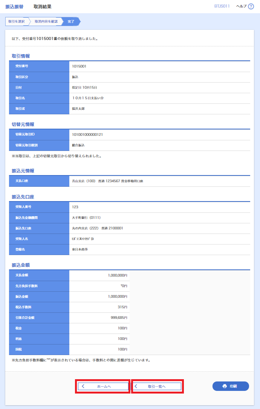
Task: Click the 受取人番号 value 123
Action: [75, 207]
